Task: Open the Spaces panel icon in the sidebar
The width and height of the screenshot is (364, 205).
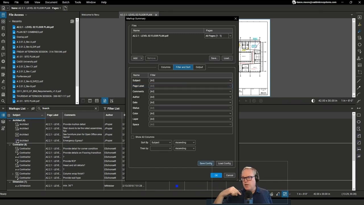Action: [x=3, y=55]
